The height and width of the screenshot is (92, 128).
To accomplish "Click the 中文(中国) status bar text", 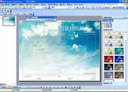I will point(74,90).
